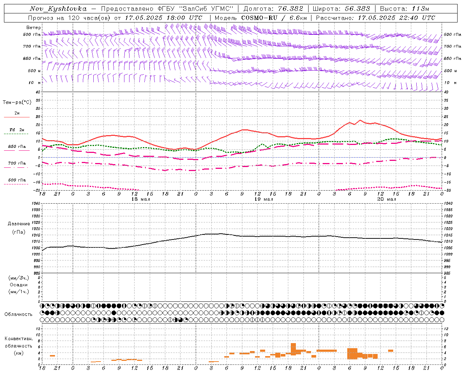Click the 'Облачность' cloudiness label

click(18, 314)
